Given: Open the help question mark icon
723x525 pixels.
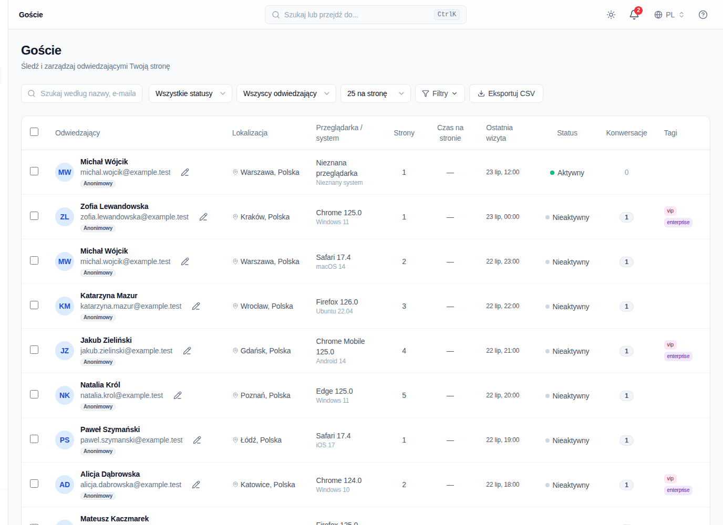Looking at the screenshot, I should coord(703,15).
